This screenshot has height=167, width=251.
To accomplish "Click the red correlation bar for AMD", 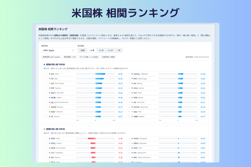I will click(x=91, y=139).
